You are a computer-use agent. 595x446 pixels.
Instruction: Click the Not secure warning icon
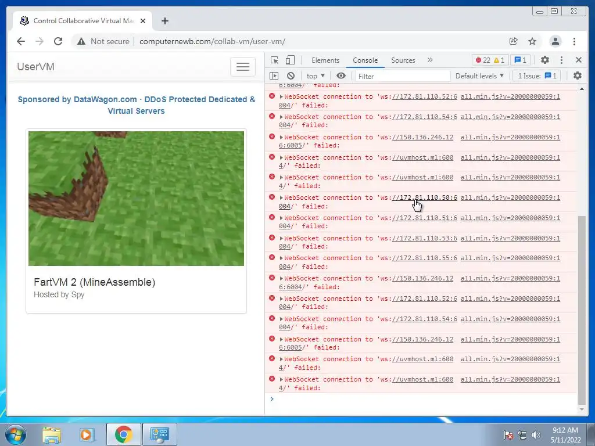pyautogui.click(x=81, y=41)
